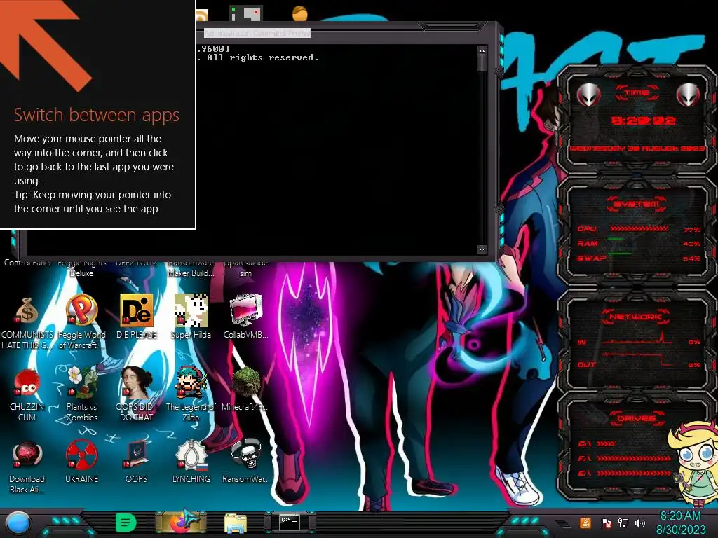Open Action Center flag tray icon

pos(606,523)
